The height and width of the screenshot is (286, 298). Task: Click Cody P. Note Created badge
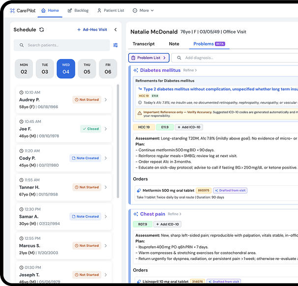[x=86, y=158]
